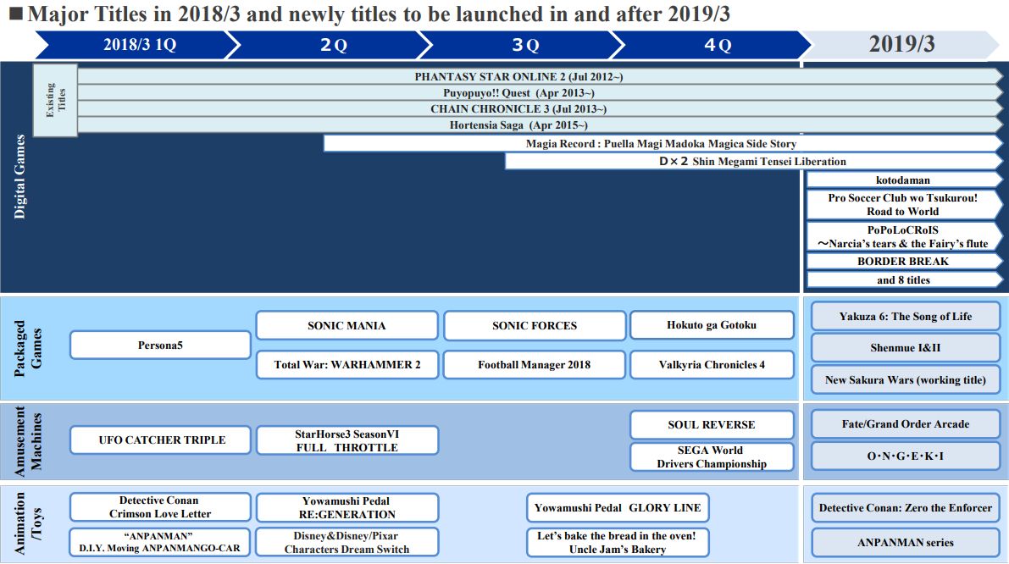Click the Persona5 title box

[x=160, y=346]
